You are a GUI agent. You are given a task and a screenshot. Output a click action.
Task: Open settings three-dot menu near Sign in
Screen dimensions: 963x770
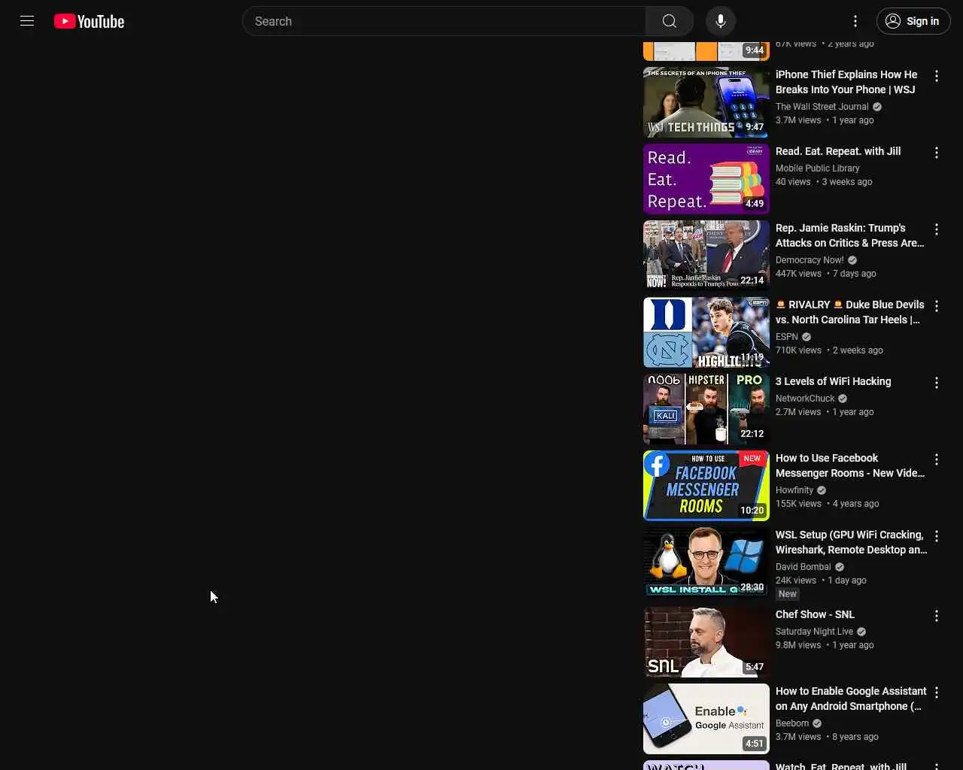pos(855,21)
